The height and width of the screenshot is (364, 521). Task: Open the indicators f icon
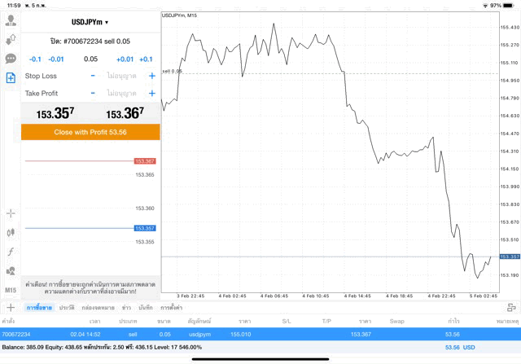point(11,252)
